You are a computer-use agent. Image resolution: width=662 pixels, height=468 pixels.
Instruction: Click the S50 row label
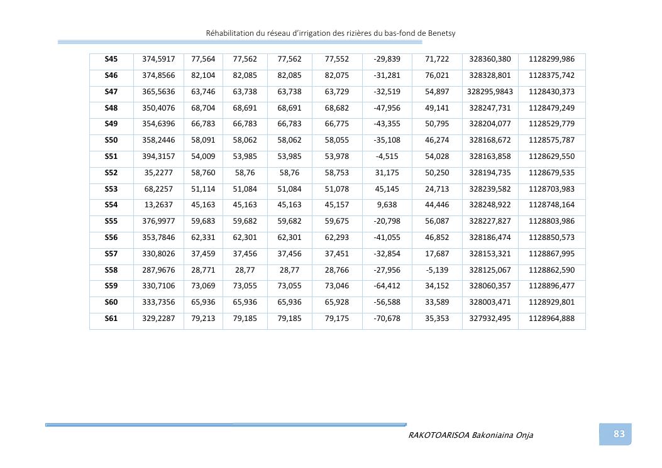coord(111,140)
